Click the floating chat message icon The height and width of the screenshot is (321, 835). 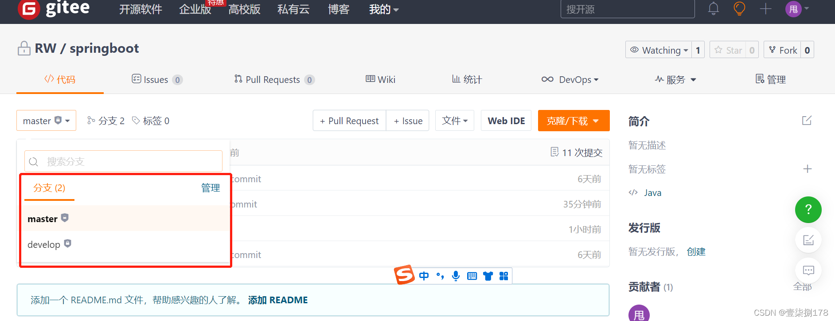(808, 270)
